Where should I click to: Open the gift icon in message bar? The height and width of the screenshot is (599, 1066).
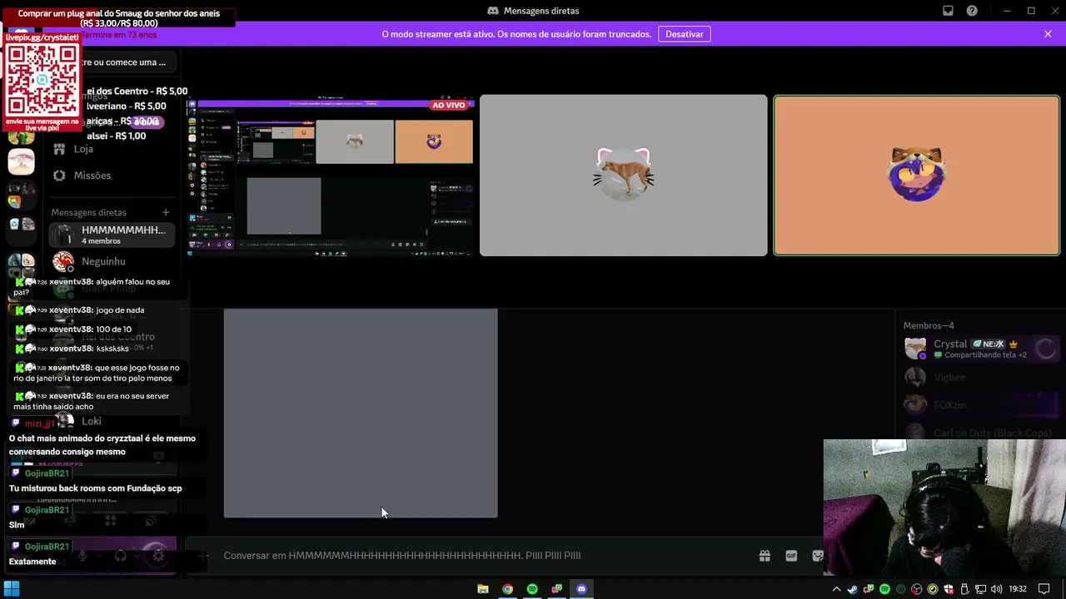pyautogui.click(x=765, y=556)
